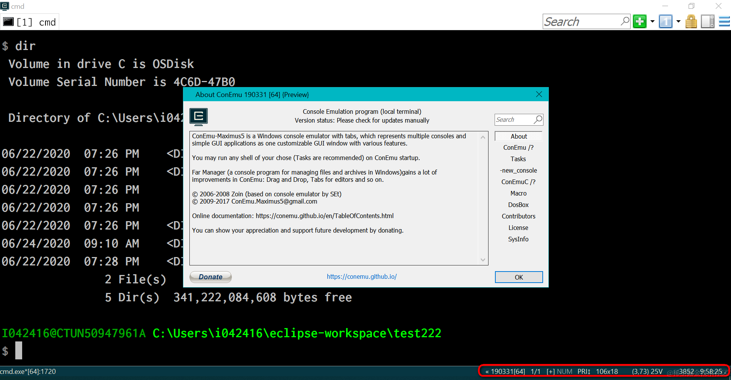Click the active console number icon
This screenshot has height=380, width=731.
coord(666,21)
